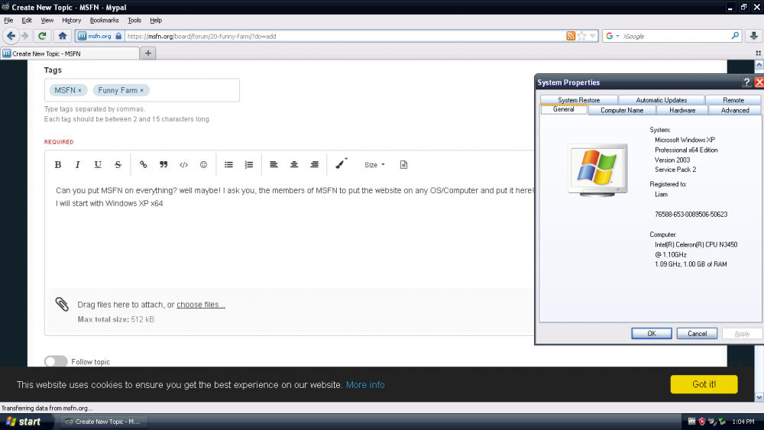Switch to the Hardware tab
Screen dimensions: 764x430
pyautogui.click(x=682, y=110)
